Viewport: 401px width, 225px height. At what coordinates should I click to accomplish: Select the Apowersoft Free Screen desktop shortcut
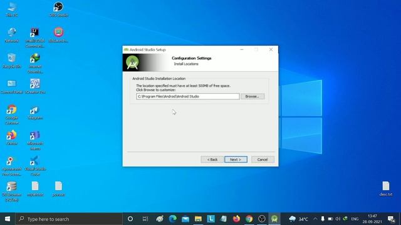12,166
